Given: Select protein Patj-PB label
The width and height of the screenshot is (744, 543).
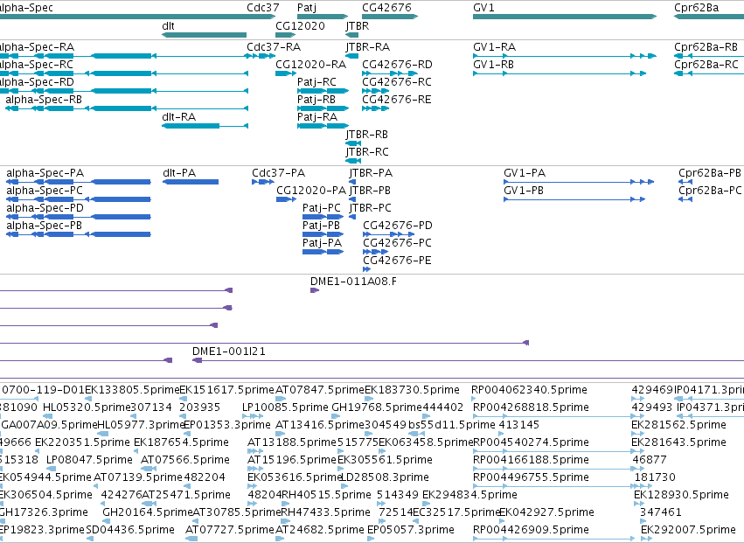Looking at the screenshot, I should 321,225.
